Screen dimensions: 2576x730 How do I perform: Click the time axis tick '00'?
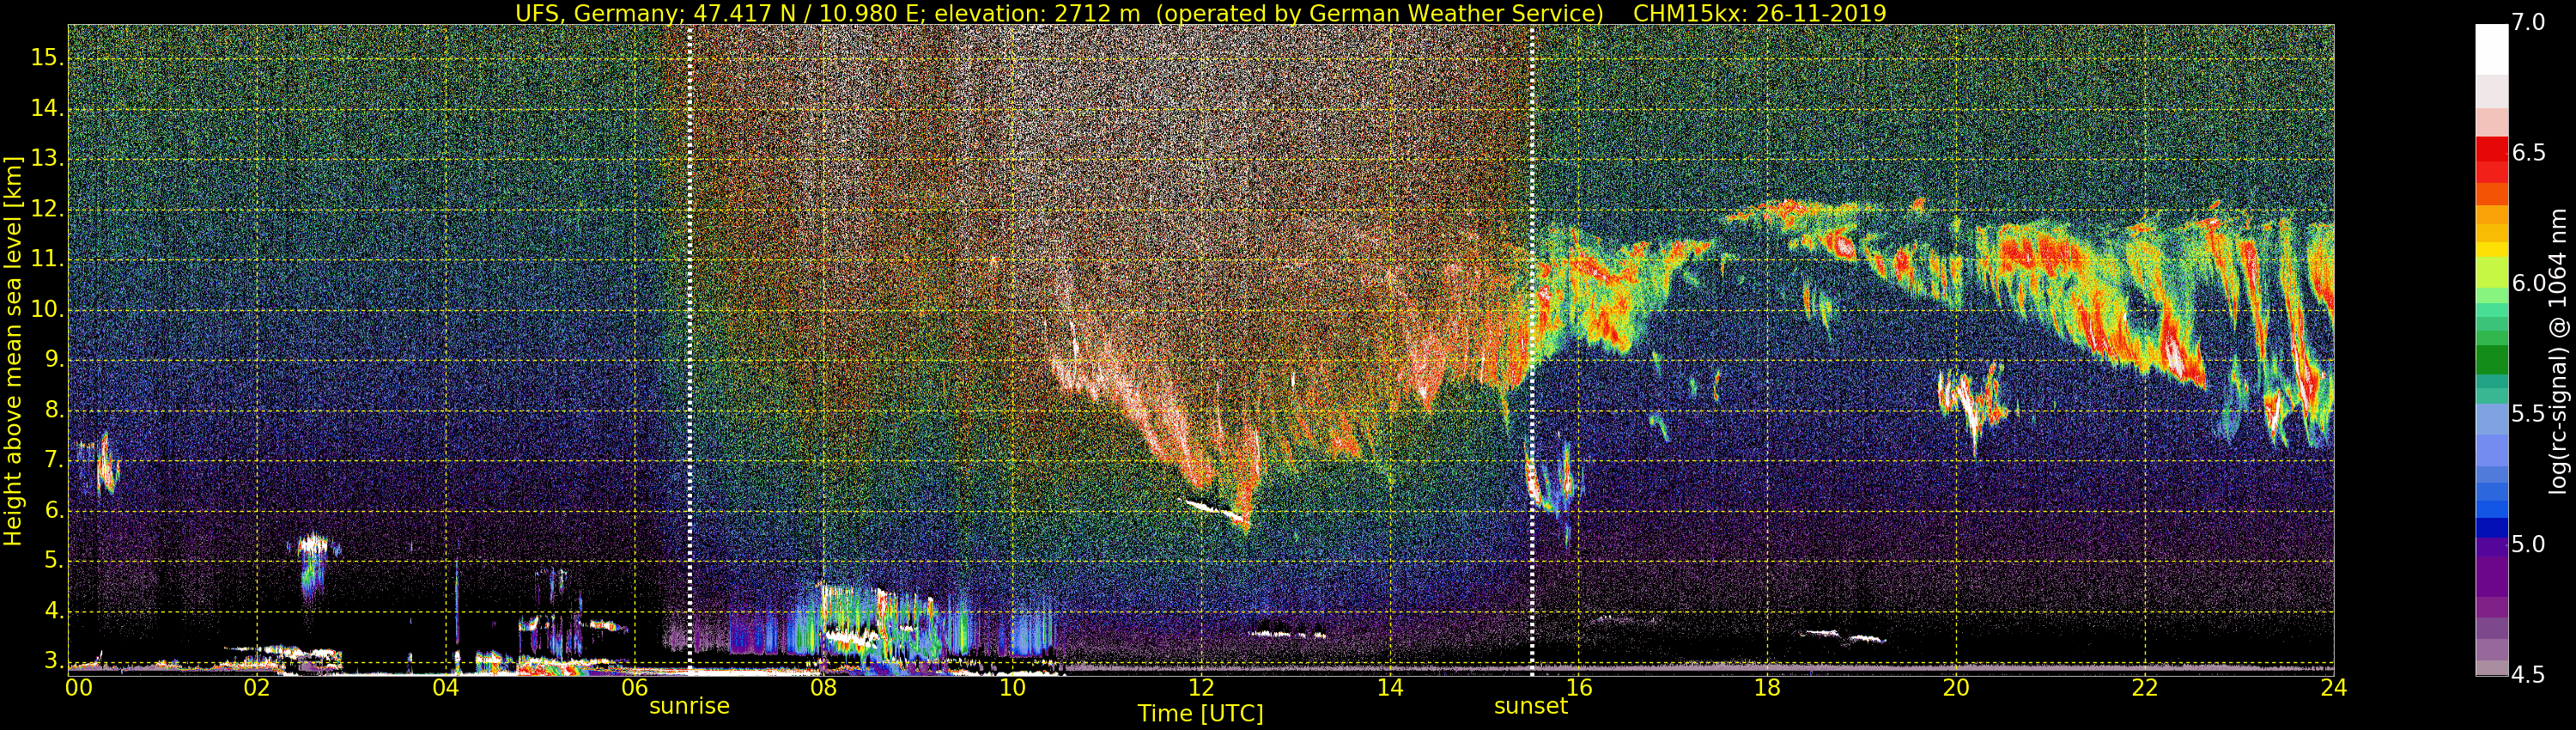pos(79,688)
